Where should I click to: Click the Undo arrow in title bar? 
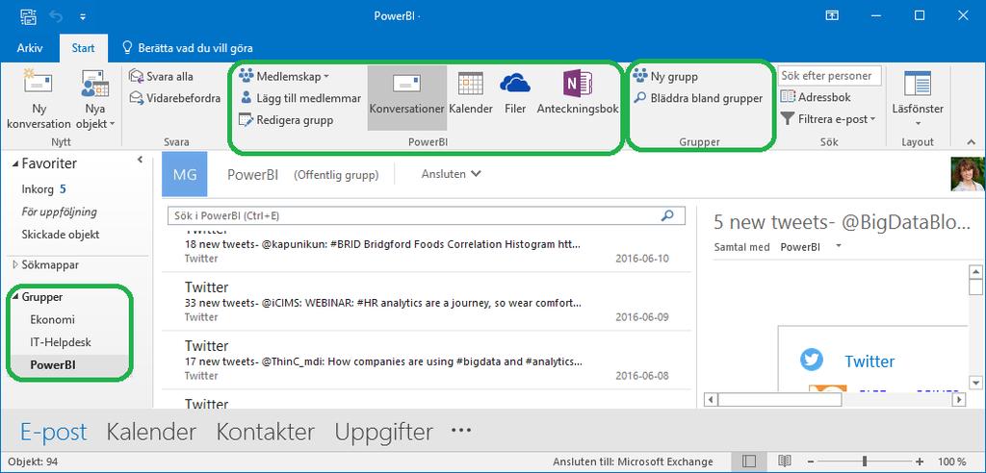coord(56,15)
